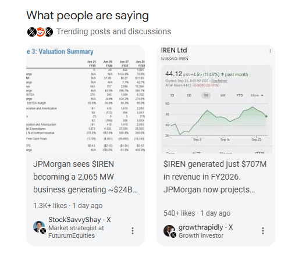Select the 1D range in chart image

pyautogui.click(x=172, y=95)
